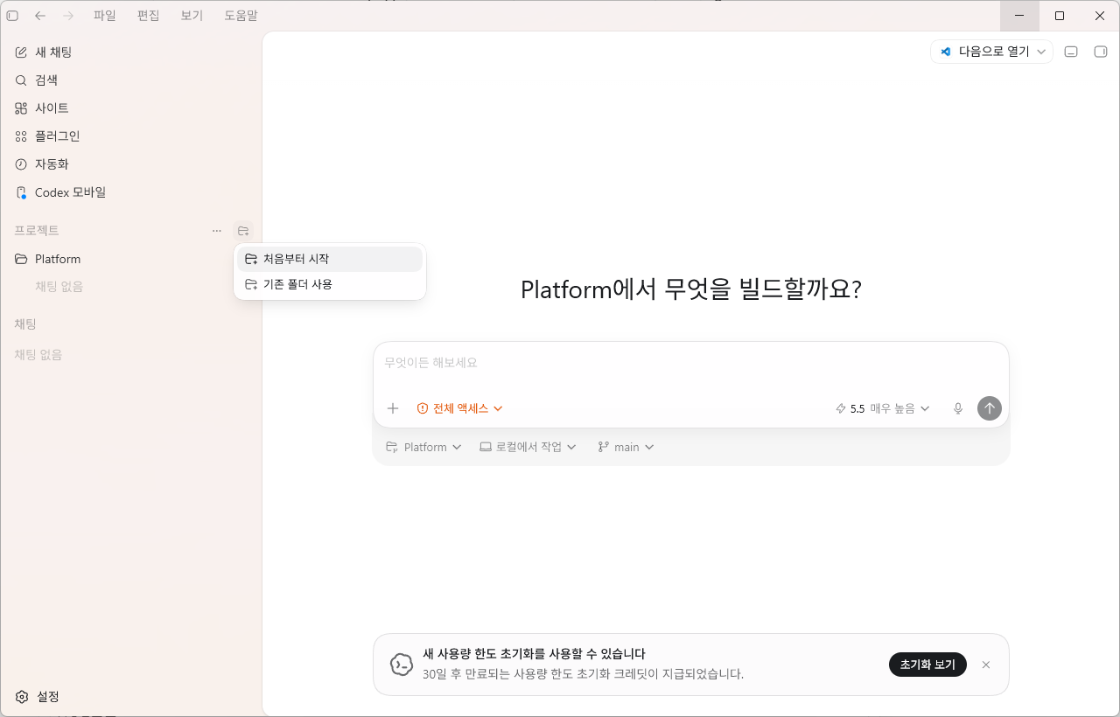1120x717 pixels.
Task: Click the 프로젝트 section header
Action: (37, 231)
